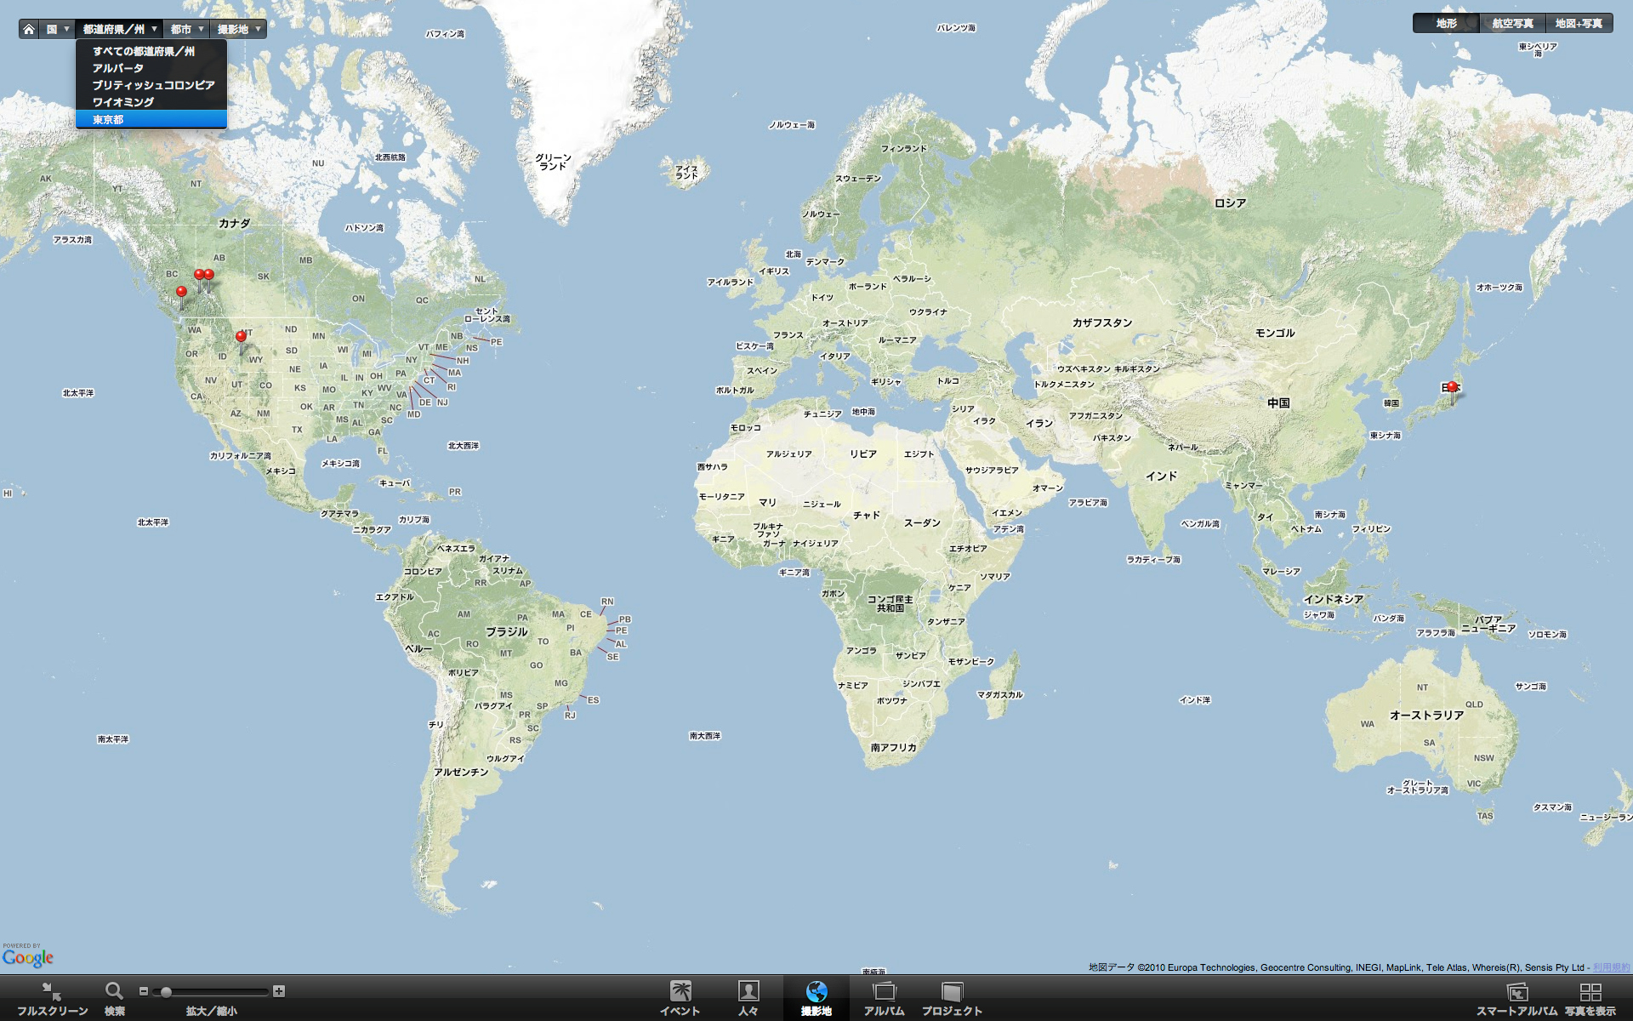
Task: Click the red pin over Japan
Action: point(1452,389)
